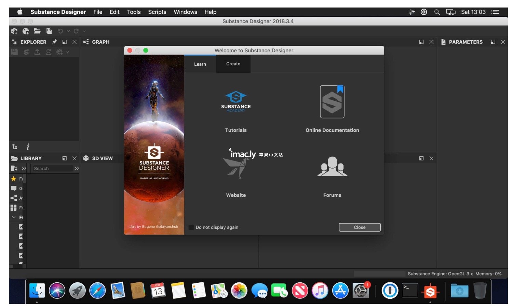Open Terminal from the Dock
This screenshot has width=512, height=308.
pyautogui.click(x=410, y=291)
